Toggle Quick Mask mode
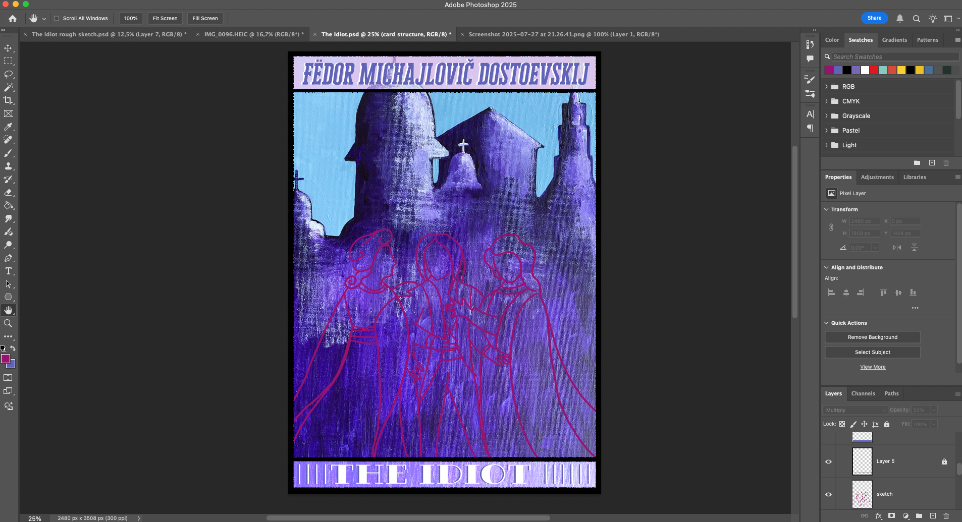This screenshot has height=522, width=962. click(x=8, y=378)
